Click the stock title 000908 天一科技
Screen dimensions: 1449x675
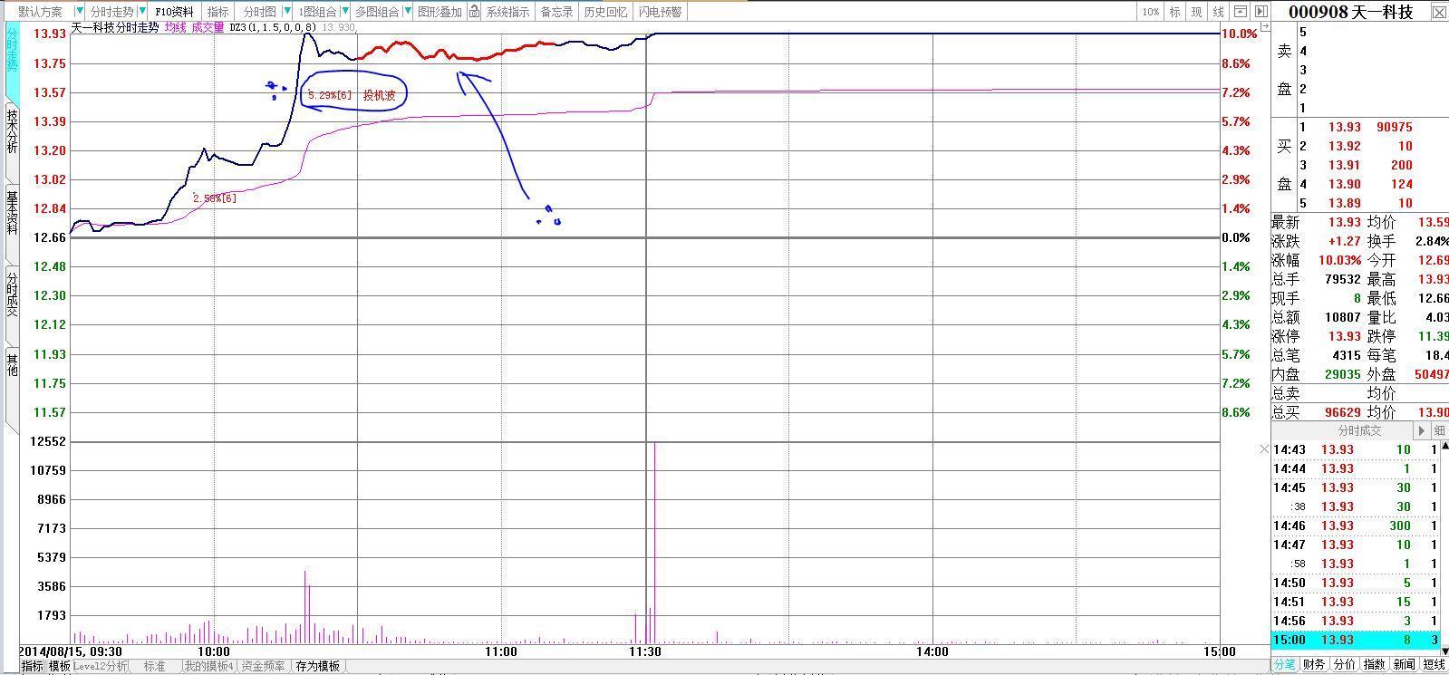point(1350,12)
